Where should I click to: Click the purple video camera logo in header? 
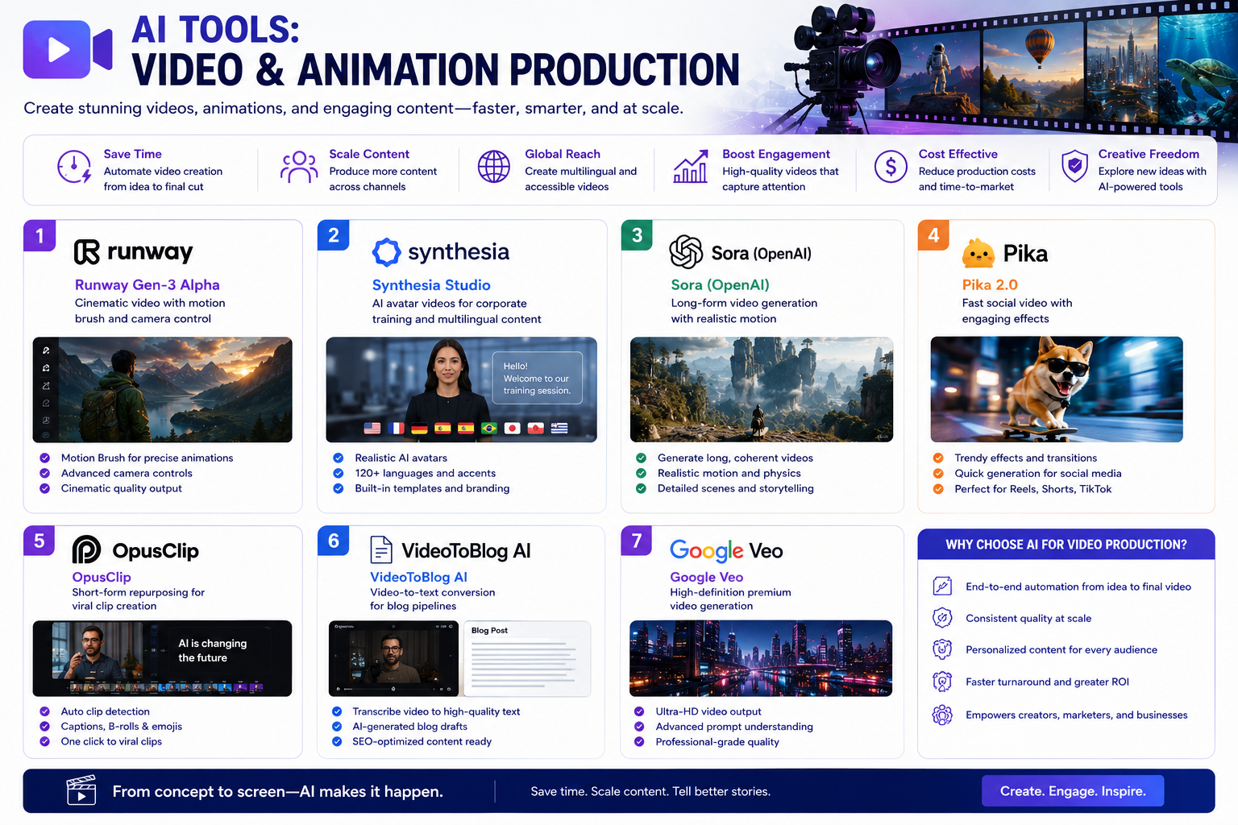point(68,49)
